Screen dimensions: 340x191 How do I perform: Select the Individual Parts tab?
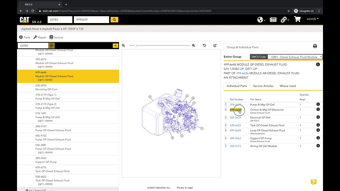237,86
